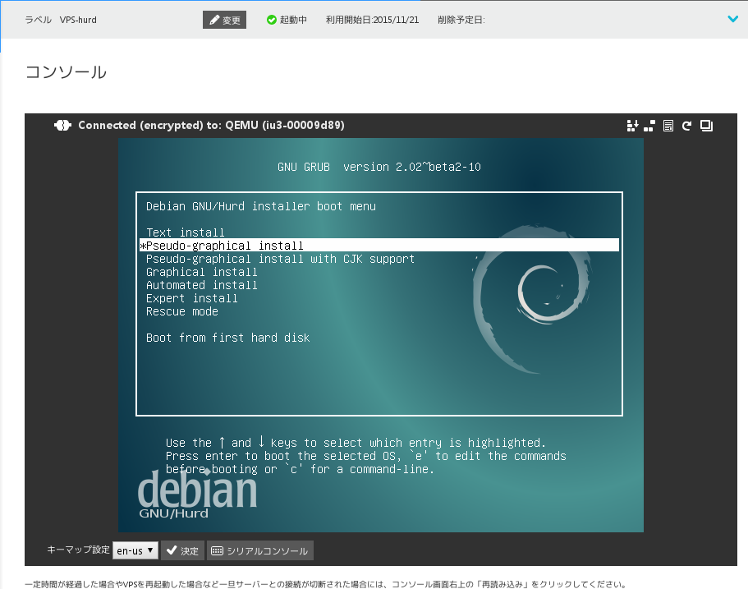Image resolution: width=748 pixels, height=589 pixels.
Task: Select the 'Text install' GRUB entry
Action: (x=185, y=232)
